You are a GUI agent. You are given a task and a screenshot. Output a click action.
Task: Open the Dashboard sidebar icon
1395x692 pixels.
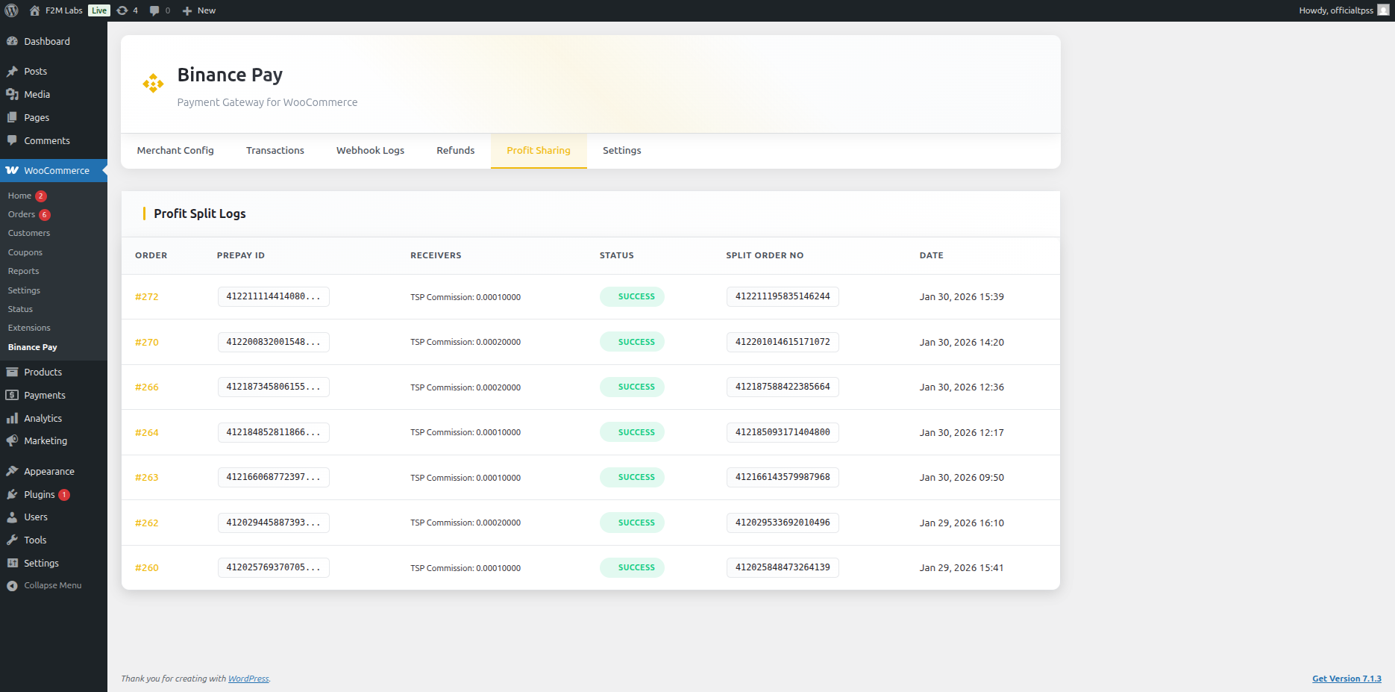[12, 41]
